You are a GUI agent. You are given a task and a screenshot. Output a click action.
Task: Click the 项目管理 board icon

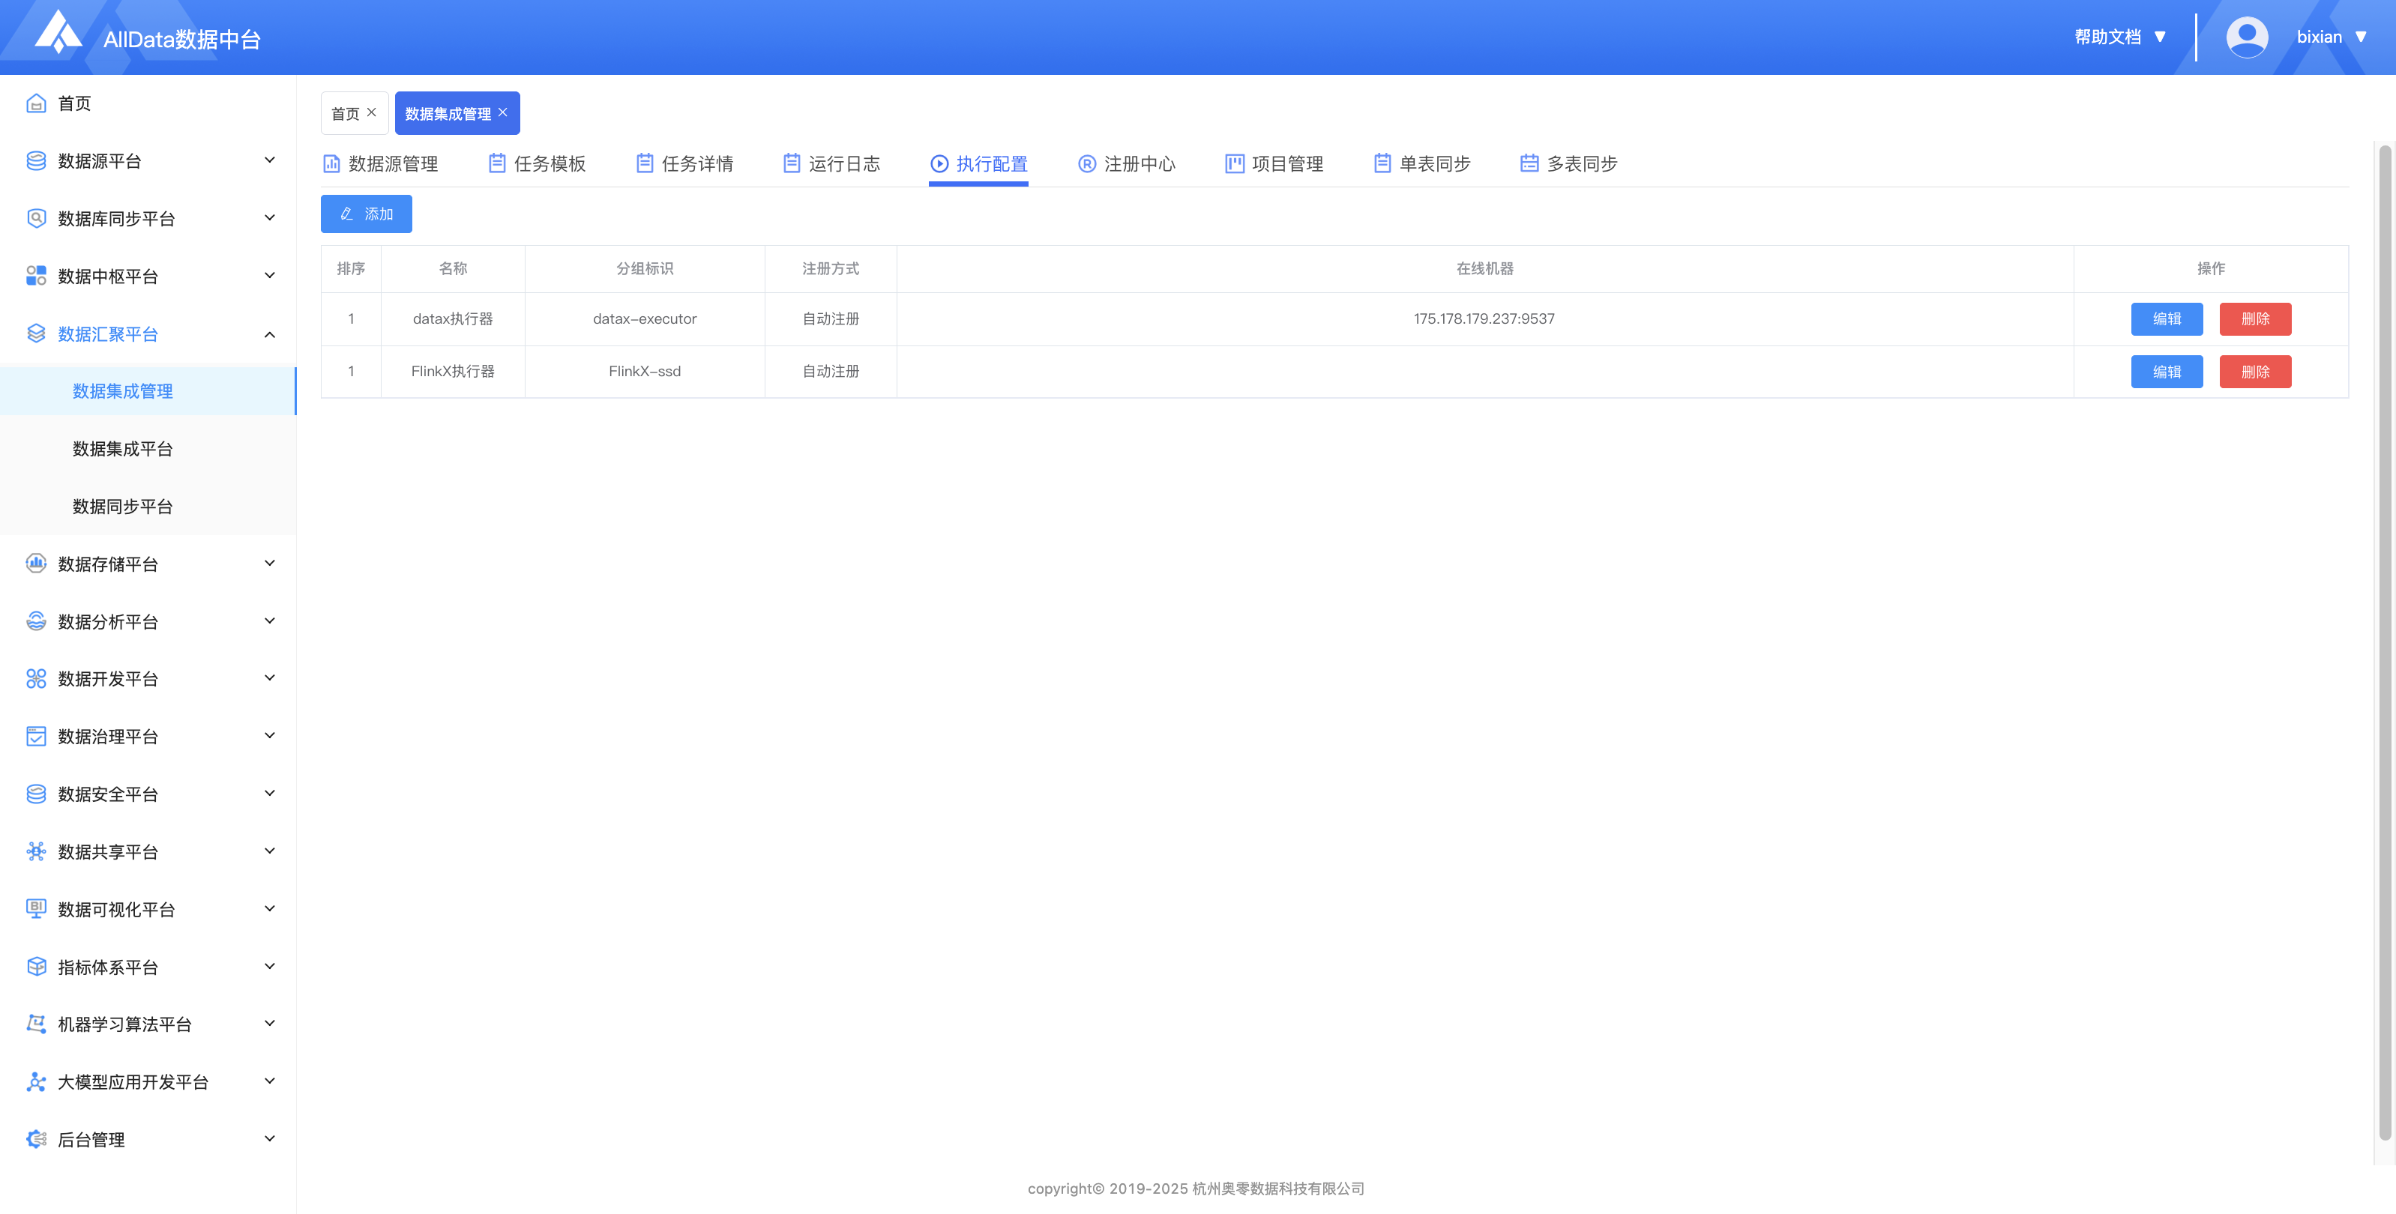1234,163
